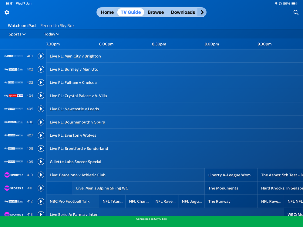Click the Sky Sports Cricket channel logo
The image size is (303, 227).
(x=14, y=109)
